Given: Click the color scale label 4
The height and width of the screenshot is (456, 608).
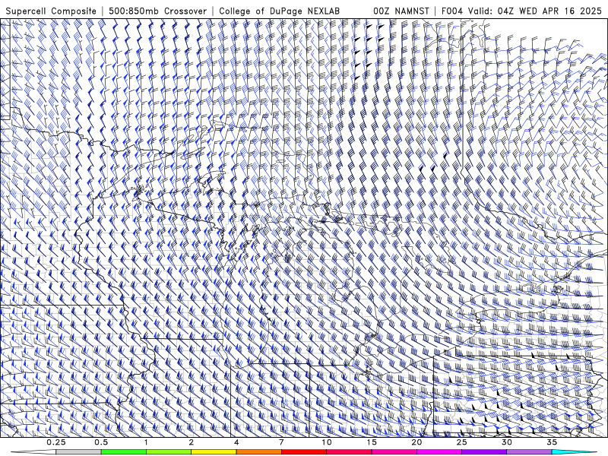Looking at the screenshot, I should point(236,442).
